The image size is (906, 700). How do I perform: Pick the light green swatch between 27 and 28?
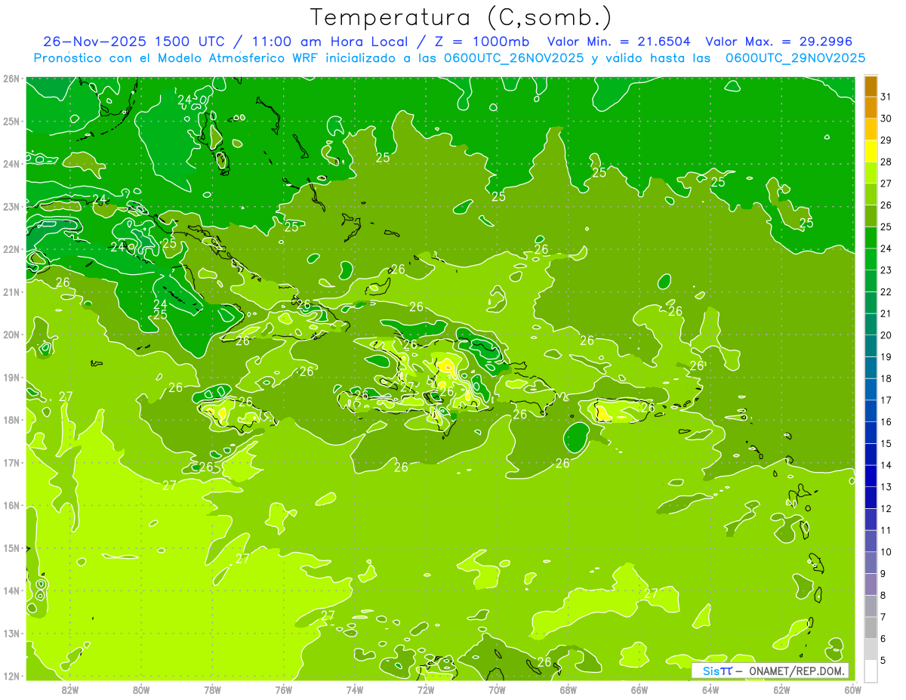[871, 173]
